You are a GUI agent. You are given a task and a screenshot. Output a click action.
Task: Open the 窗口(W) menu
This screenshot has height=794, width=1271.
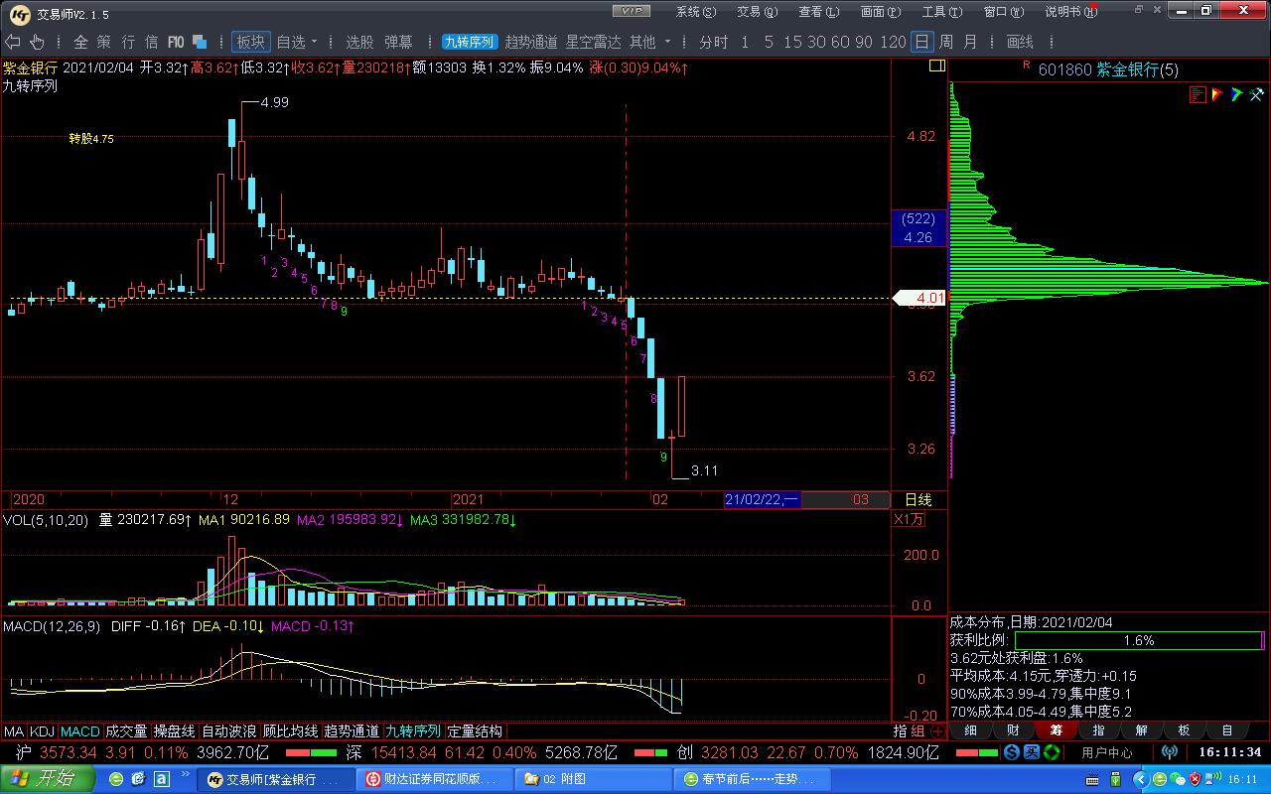click(1003, 12)
